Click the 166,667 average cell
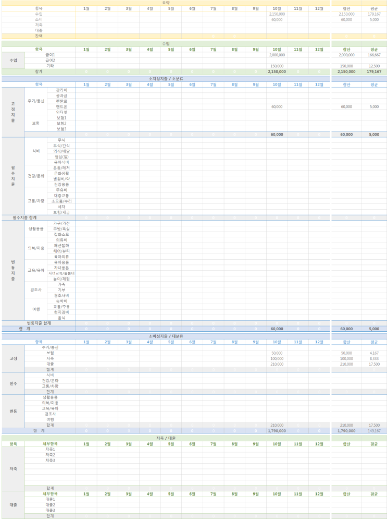 (x=374, y=55)
